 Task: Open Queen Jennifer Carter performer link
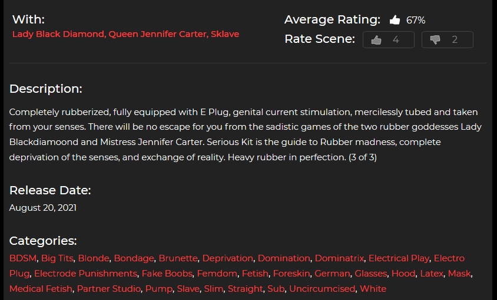[158, 34]
